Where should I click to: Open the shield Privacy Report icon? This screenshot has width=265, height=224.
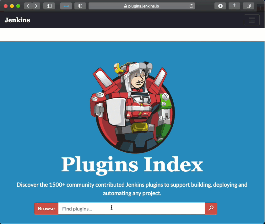(x=80, y=6)
